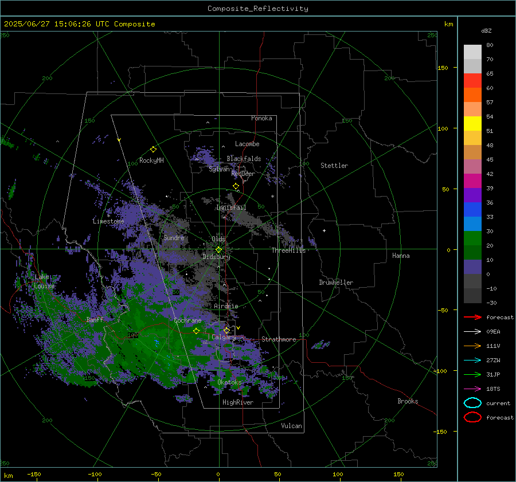The height and width of the screenshot is (482, 516).
Task: Click the 150 y-axis tick label on right
Action: [x=443, y=68]
